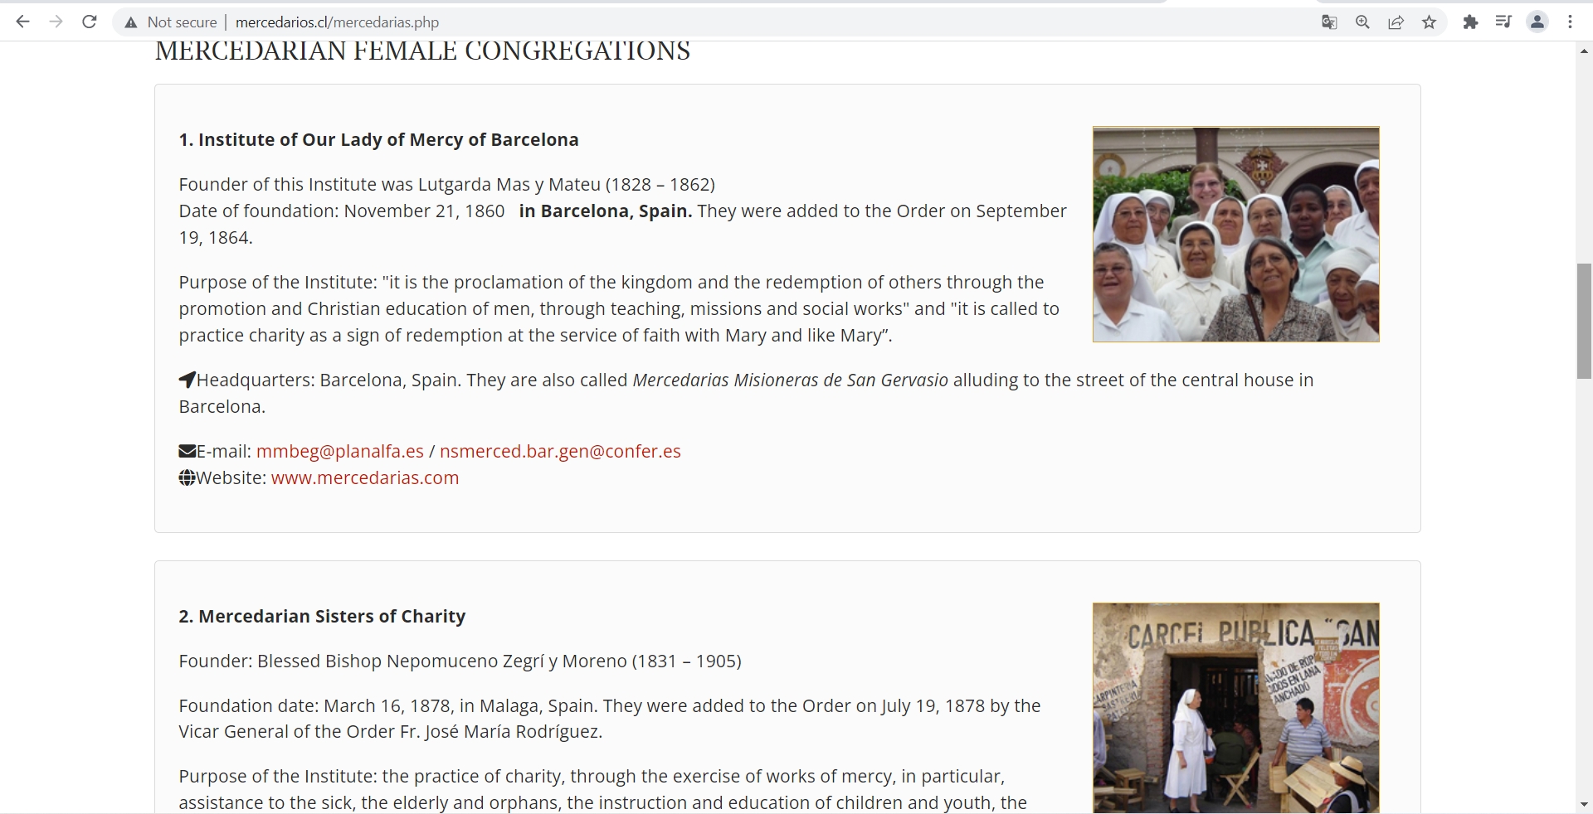The image size is (1593, 814).
Task: Open the Chrome profile avatar
Action: click(x=1537, y=22)
